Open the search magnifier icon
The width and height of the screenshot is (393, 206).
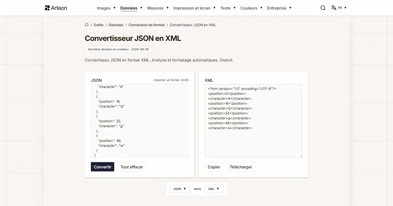[x=323, y=8]
